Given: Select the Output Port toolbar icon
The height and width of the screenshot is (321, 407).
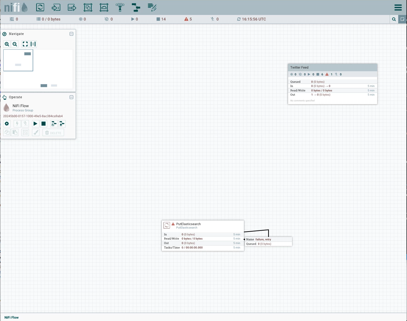Looking at the screenshot, I should [x=72, y=7].
